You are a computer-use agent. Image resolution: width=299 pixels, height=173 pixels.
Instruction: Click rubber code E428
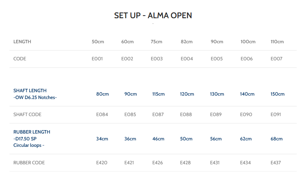point(186,163)
